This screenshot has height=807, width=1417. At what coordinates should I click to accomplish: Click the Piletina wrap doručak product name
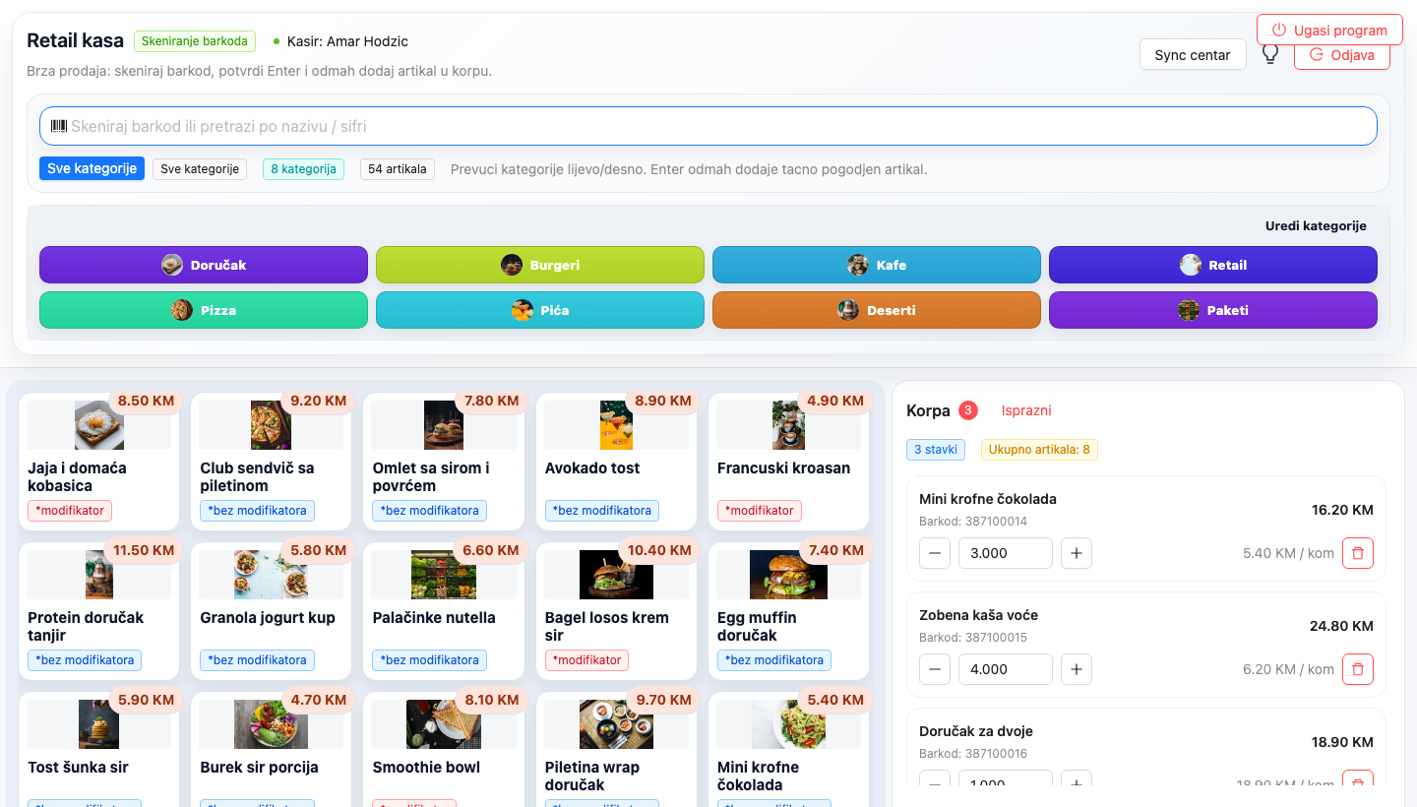click(x=592, y=776)
